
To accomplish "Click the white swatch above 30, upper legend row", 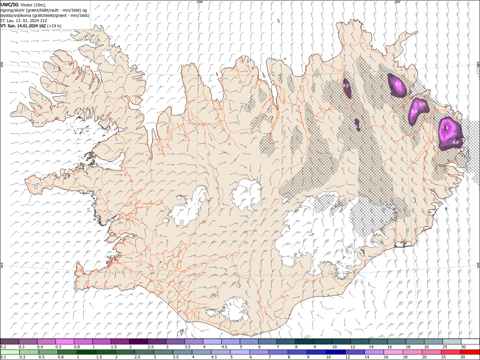I will click(470, 342).
